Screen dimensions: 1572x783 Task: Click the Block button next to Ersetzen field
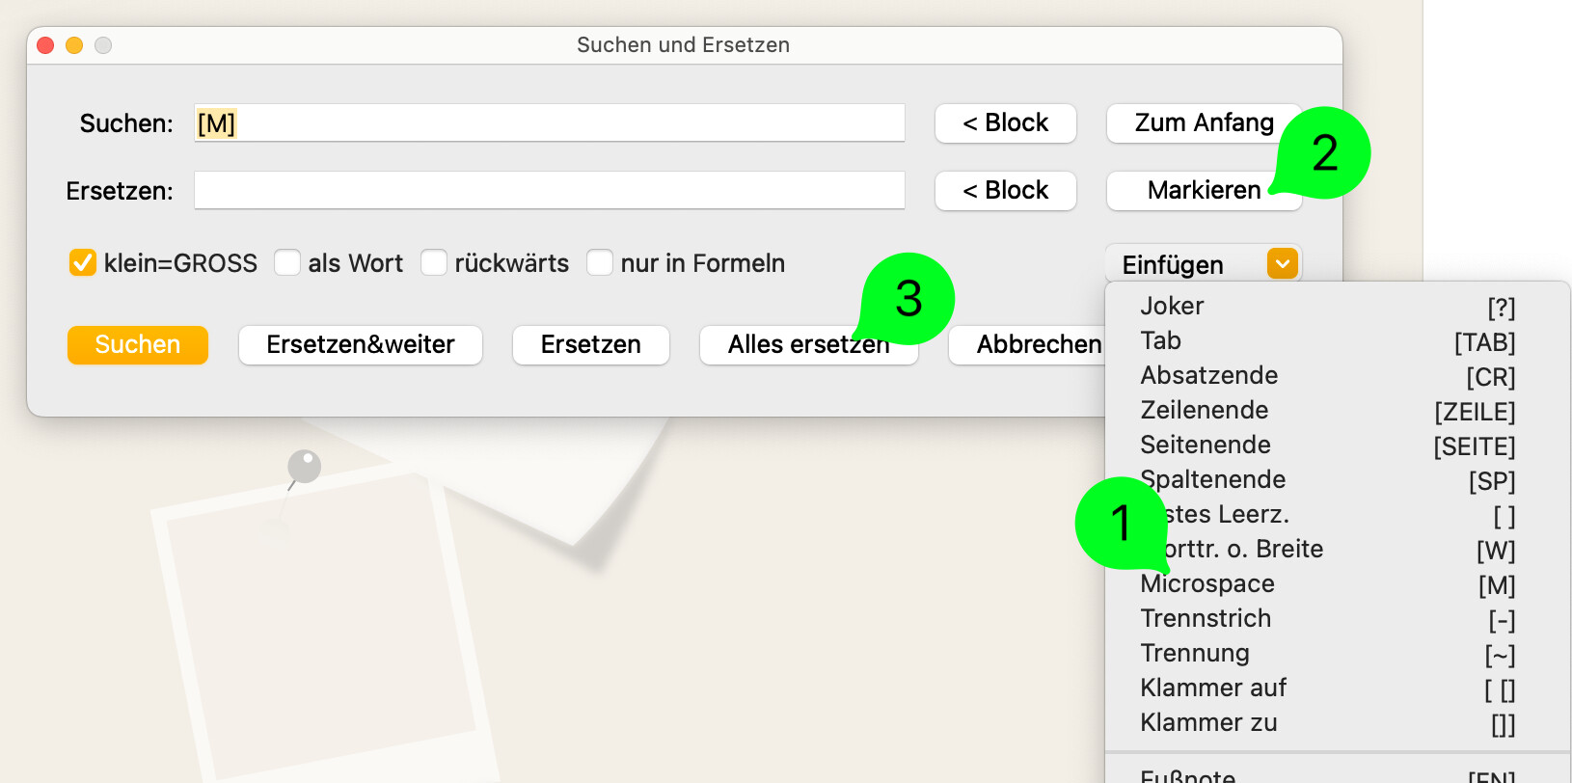(1006, 190)
